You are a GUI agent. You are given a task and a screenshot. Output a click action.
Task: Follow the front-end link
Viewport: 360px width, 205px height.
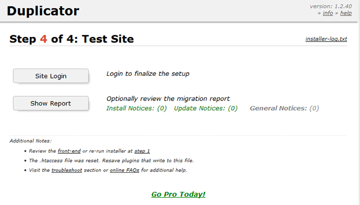coord(69,151)
